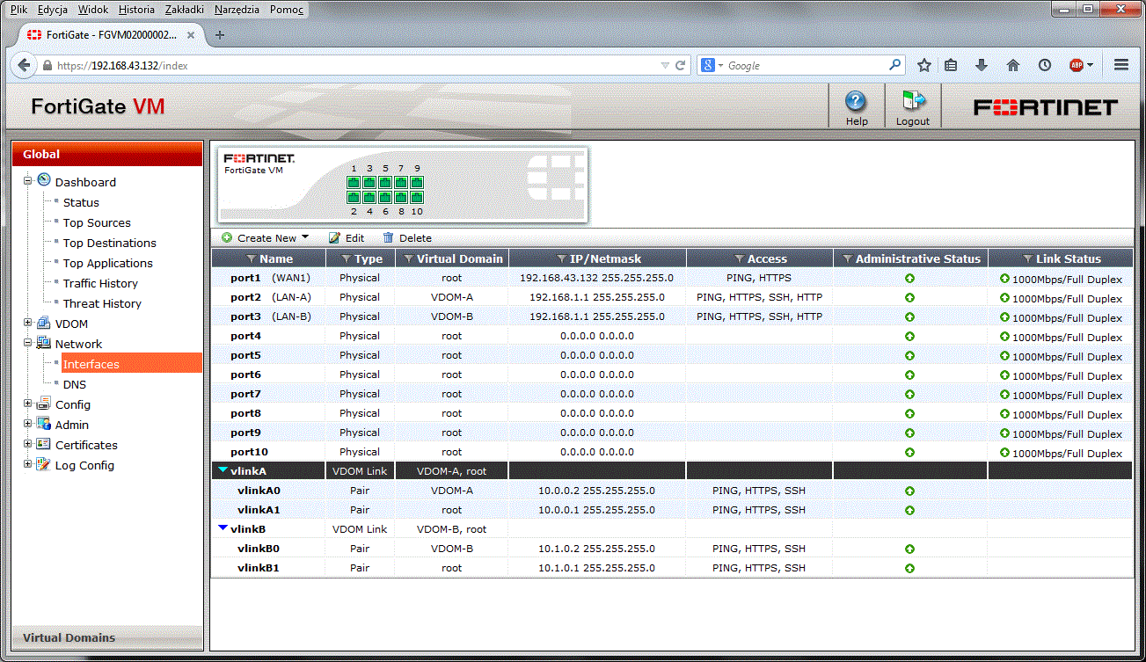
Task: Open Firefox downloads arrow icon
Action: [x=982, y=65]
